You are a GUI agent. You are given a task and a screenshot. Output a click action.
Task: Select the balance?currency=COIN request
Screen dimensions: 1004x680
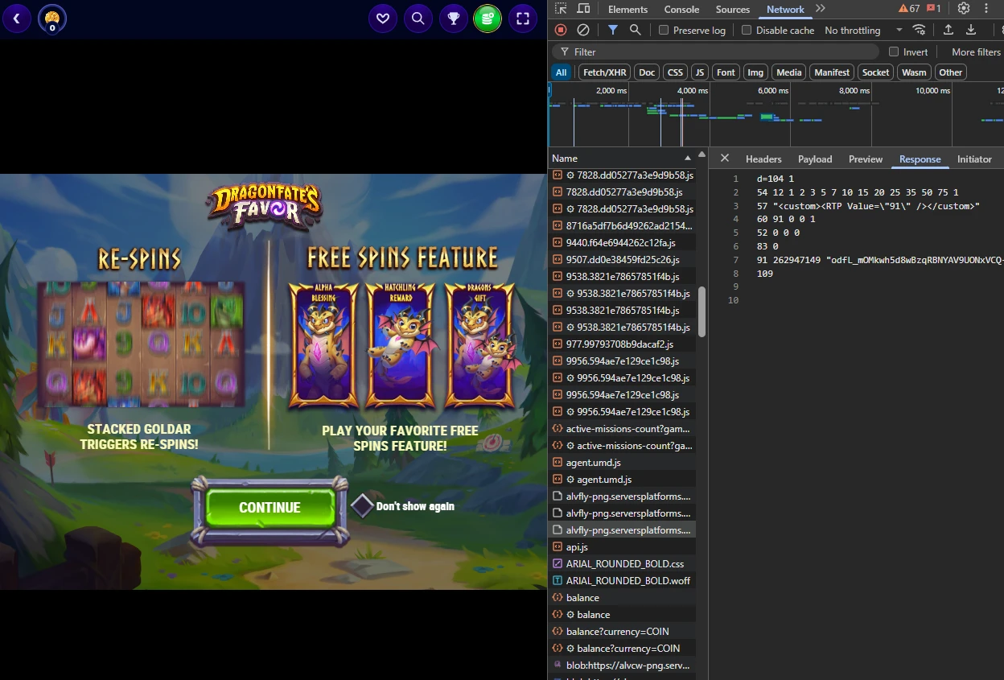point(622,631)
